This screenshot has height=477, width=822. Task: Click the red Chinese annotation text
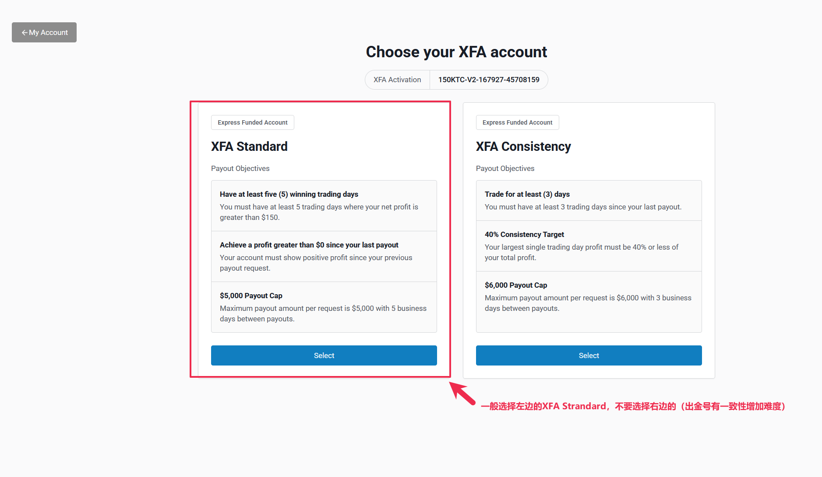(633, 406)
